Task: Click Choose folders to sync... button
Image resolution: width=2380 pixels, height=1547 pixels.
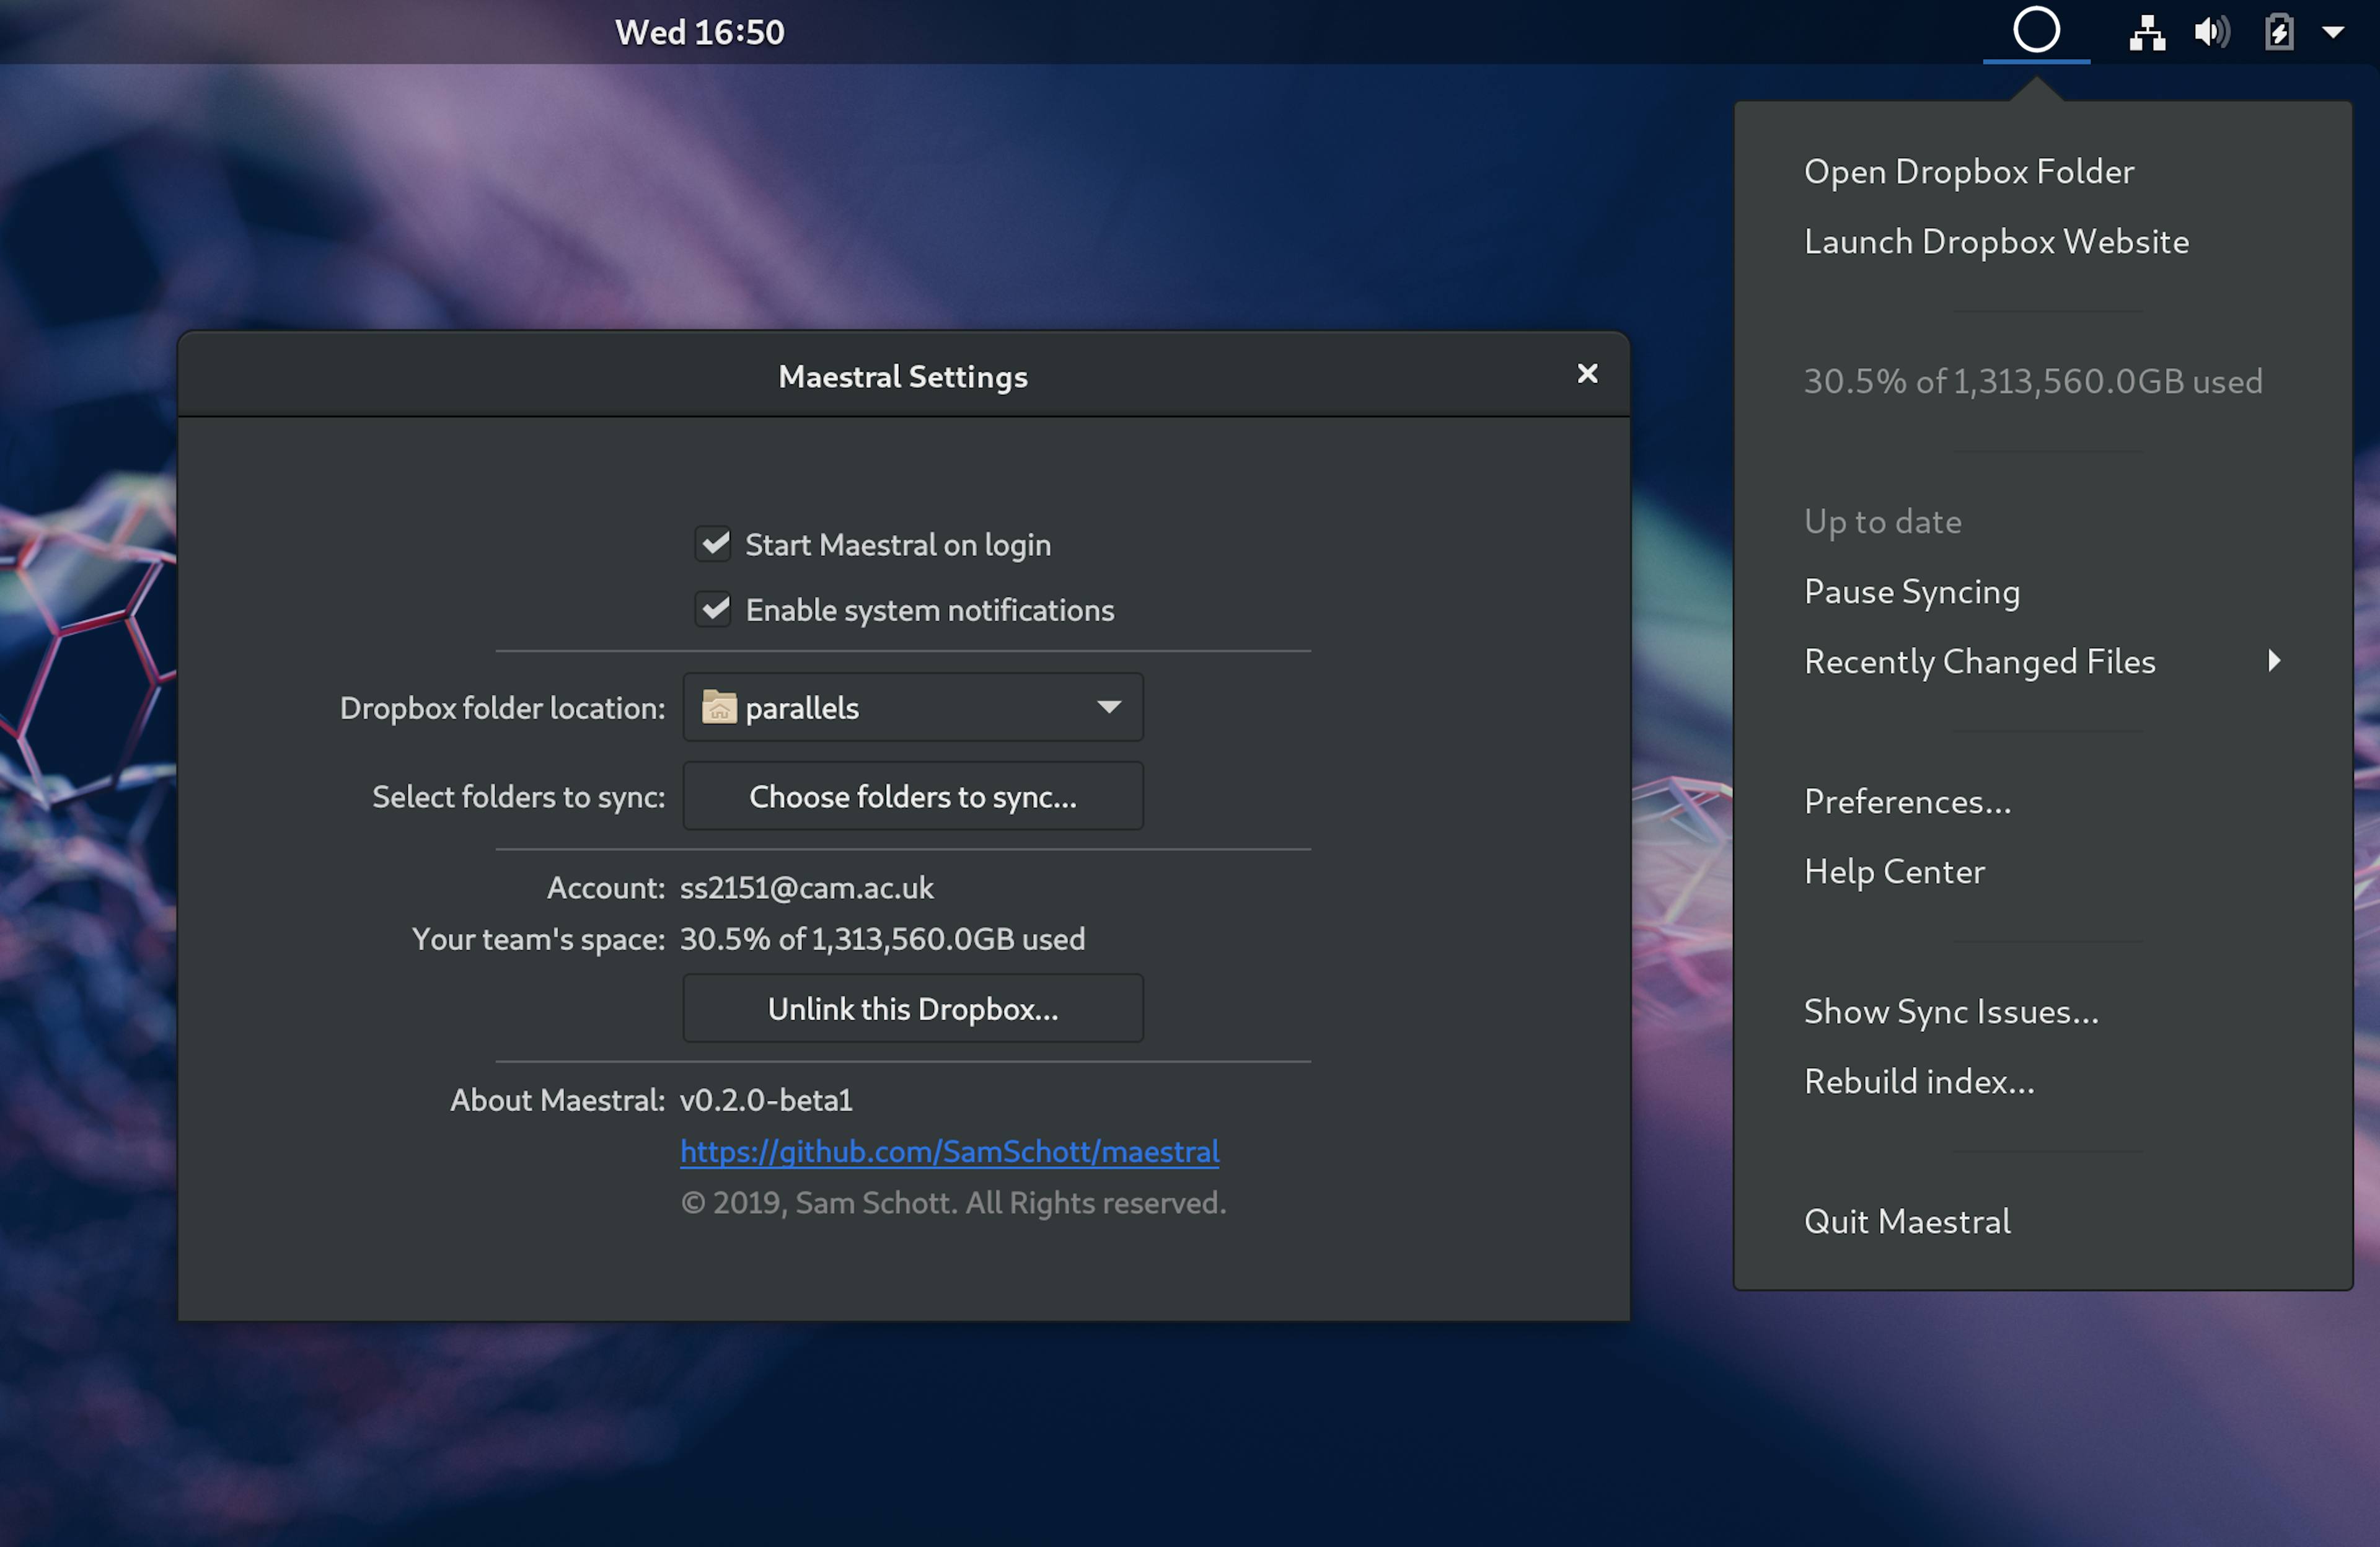Action: 912,797
